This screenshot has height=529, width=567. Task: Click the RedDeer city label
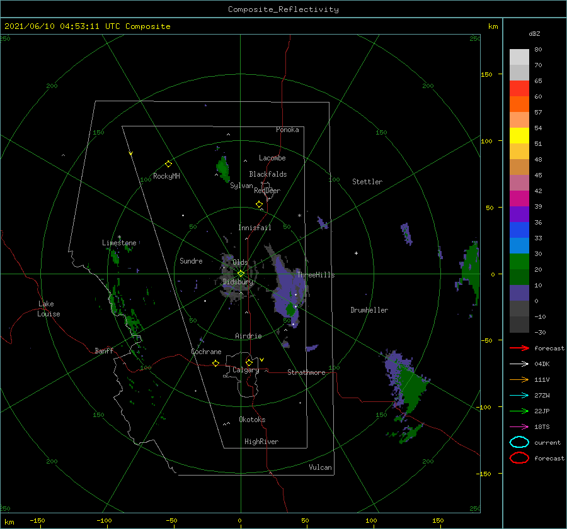(267, 191)
